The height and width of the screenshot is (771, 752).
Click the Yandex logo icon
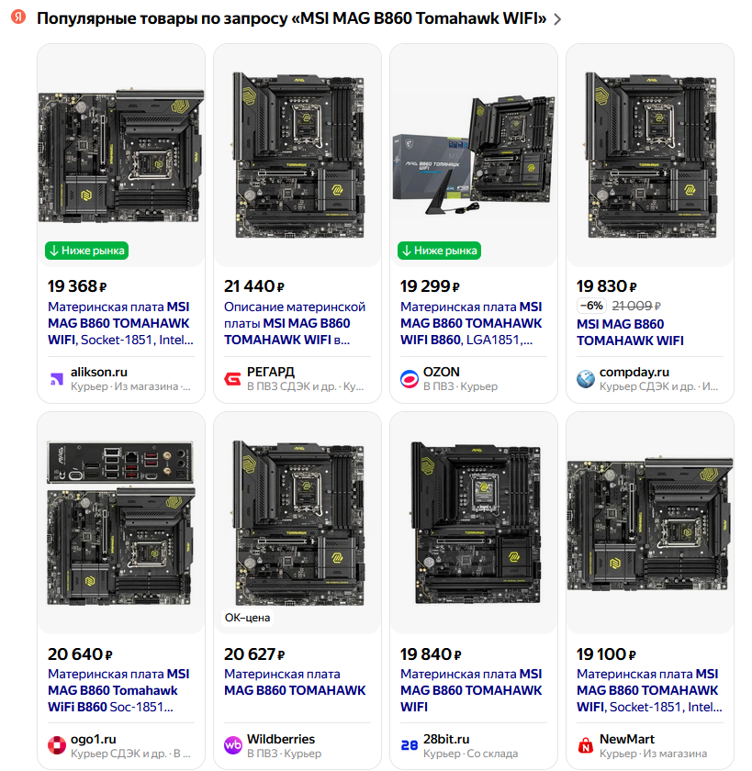18,17
